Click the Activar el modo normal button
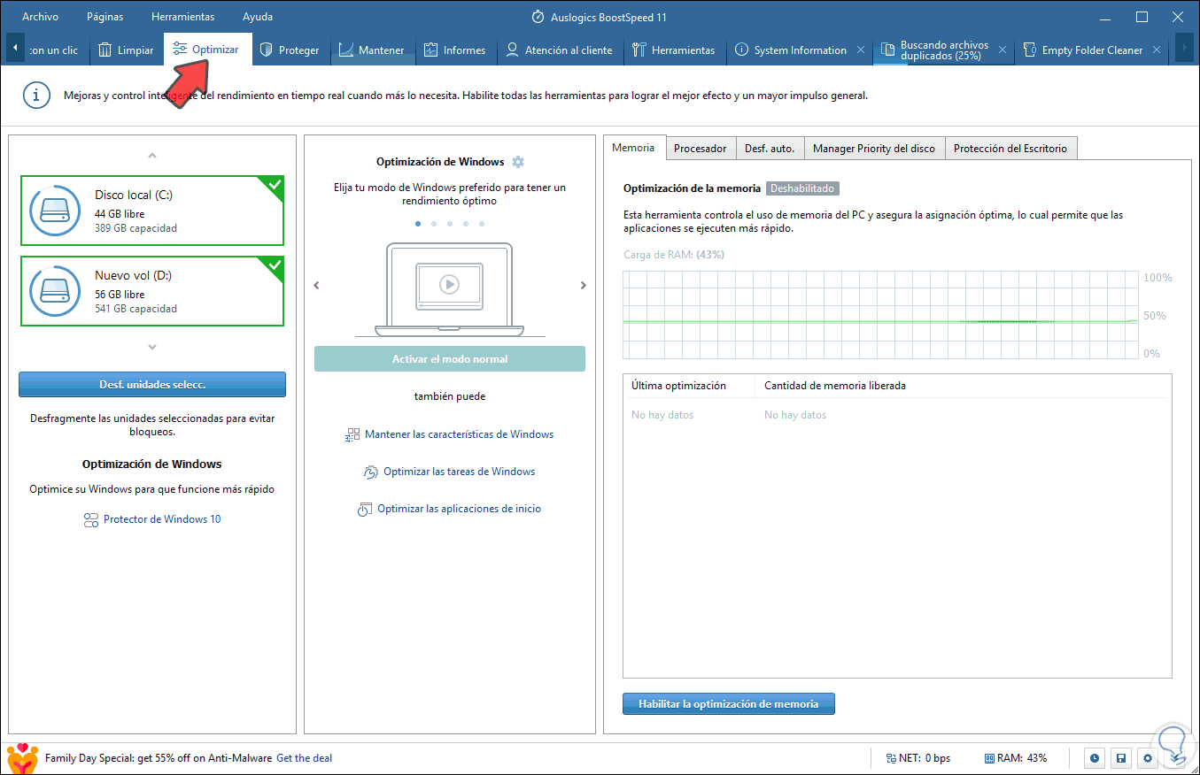The width and height of the screenshot is (1200, 775). pyautogui.click(x=450, y=358)
